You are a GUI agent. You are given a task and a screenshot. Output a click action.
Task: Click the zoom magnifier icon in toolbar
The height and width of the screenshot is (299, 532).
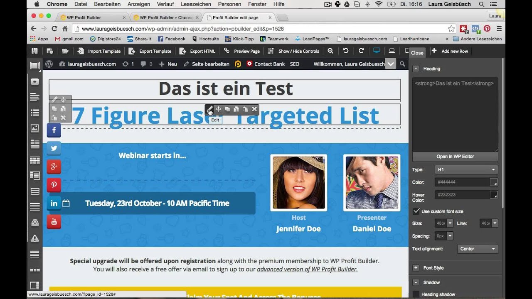330,51
